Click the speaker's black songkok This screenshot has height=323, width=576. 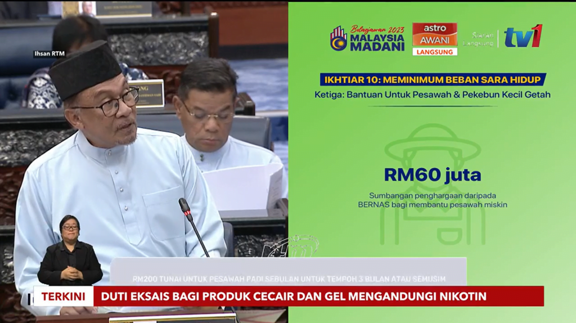[x=85, y=70]
